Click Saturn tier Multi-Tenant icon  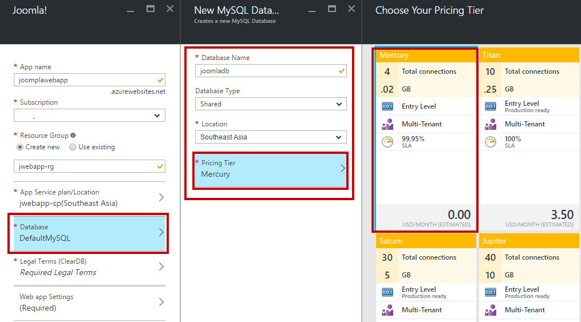pos(387,310)
